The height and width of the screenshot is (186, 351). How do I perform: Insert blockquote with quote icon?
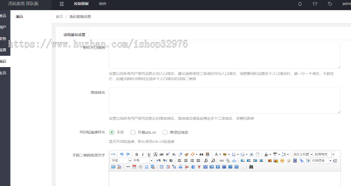[202, 154]
